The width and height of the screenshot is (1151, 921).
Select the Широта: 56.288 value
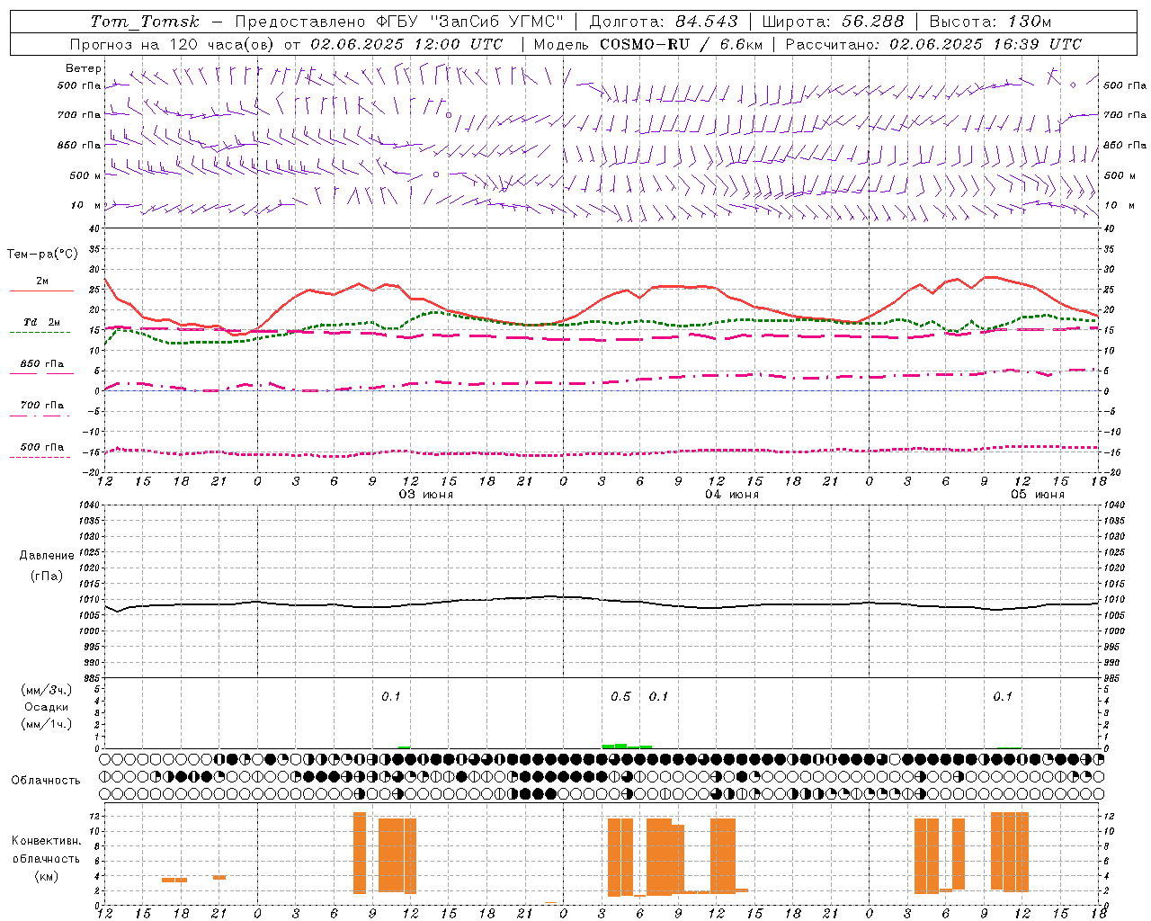click(x=833, y=22)
